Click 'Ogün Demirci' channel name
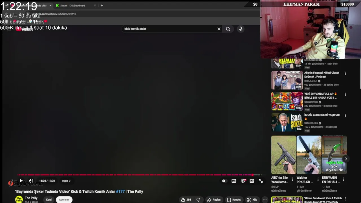 [x=311, y=102]
